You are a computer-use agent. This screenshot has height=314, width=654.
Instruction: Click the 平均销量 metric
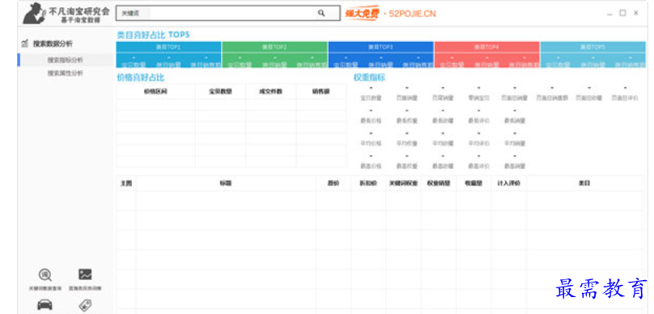(515, 143)
